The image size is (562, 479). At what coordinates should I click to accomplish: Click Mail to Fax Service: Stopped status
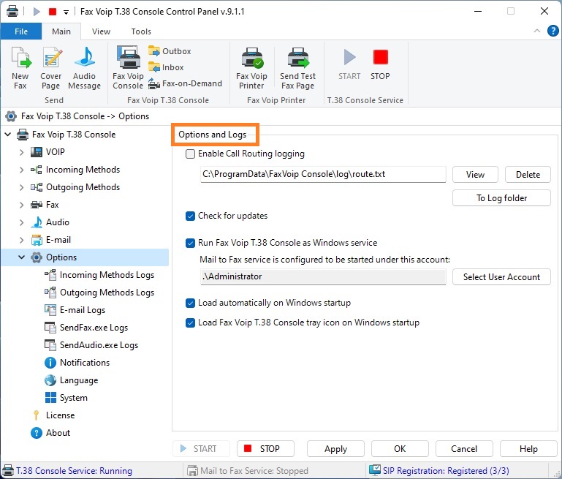[248, 471]
